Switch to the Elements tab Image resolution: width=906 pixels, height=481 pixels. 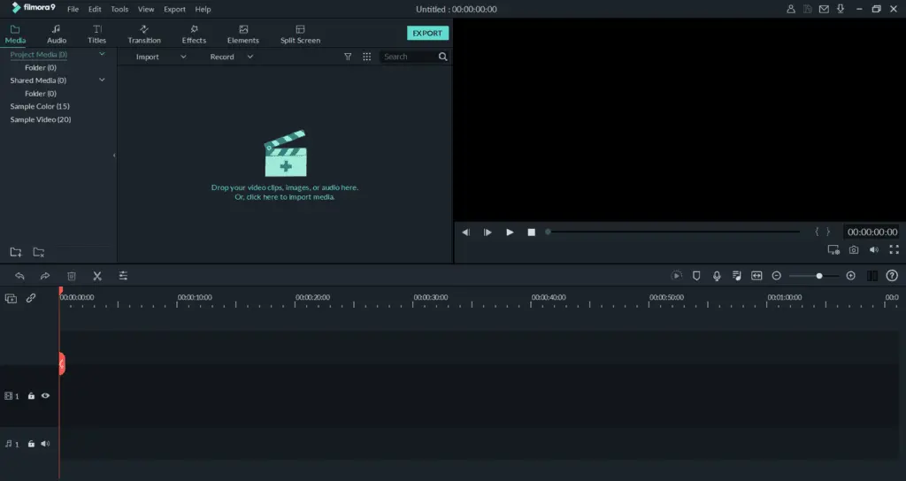[x=243, y=34]
